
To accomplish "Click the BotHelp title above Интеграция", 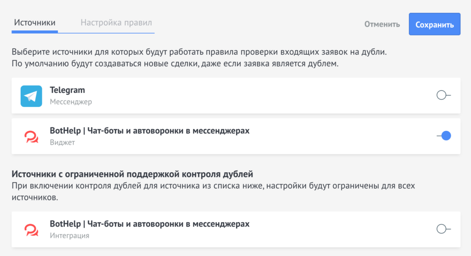I will pos(149,224).
